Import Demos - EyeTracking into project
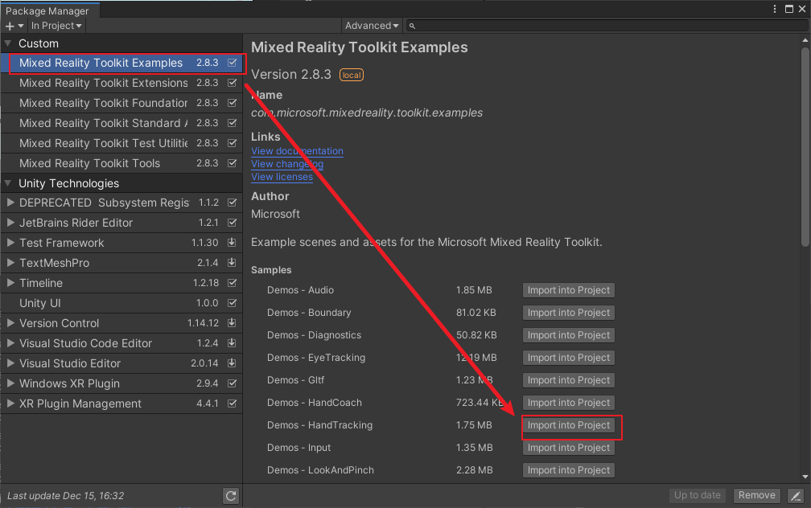This screenshot has width=811, height=508. pos(568,358)
